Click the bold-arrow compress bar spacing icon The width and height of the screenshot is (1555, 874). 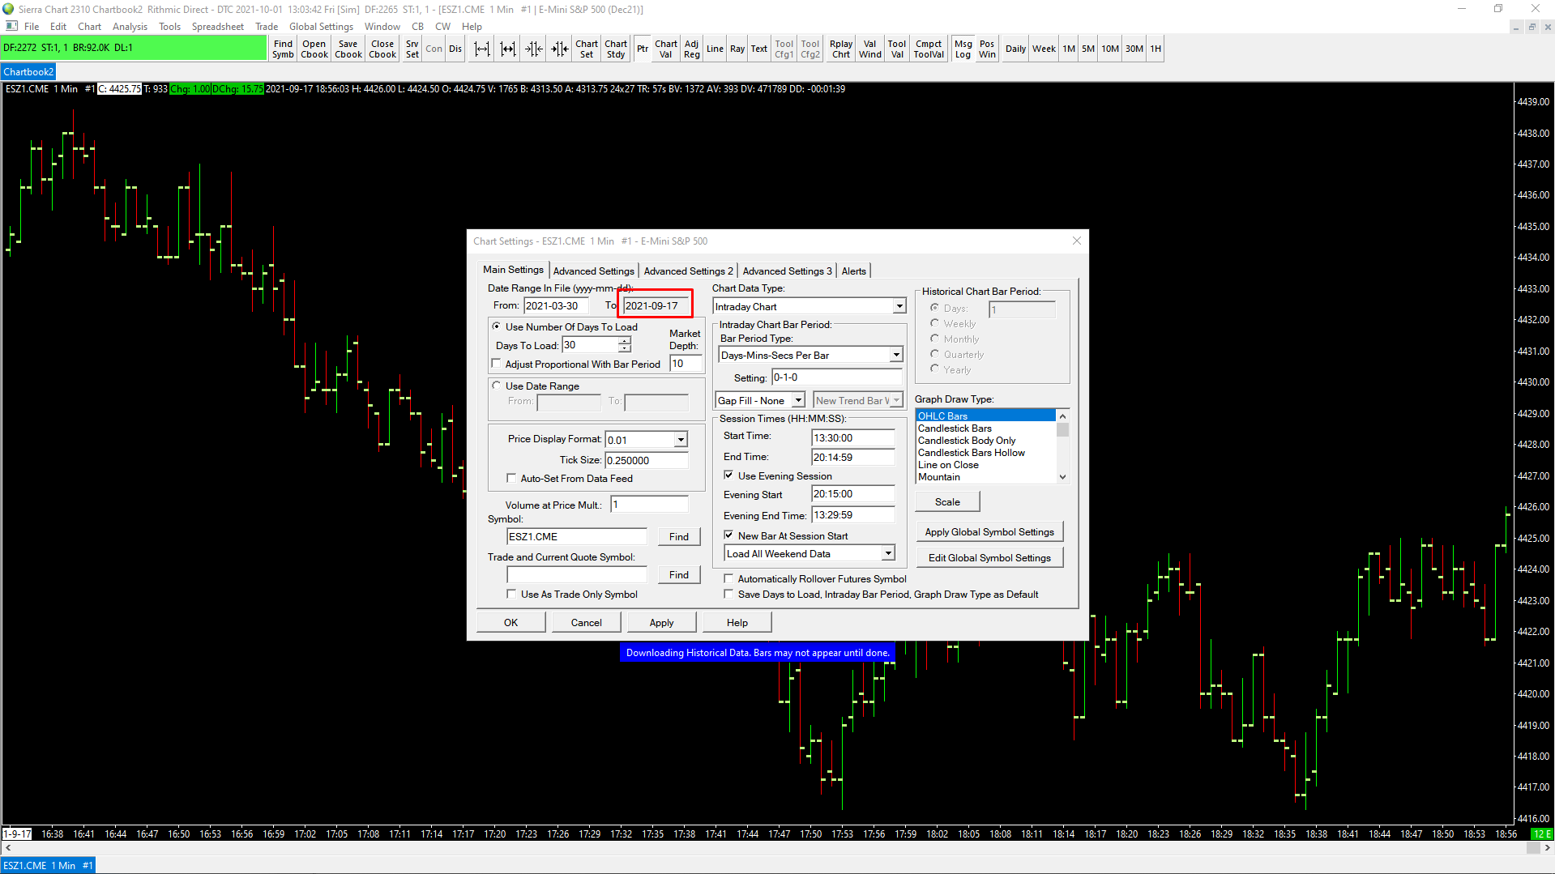click(x=560, y=49)
